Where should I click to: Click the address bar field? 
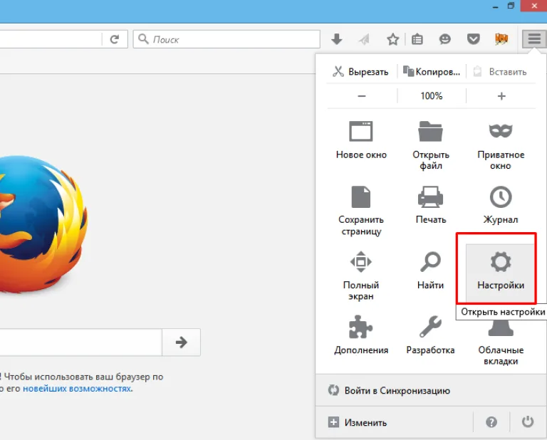[x=51, y=39]
